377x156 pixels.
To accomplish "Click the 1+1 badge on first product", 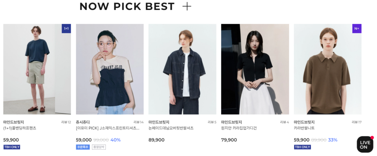I will coord(66,28).
